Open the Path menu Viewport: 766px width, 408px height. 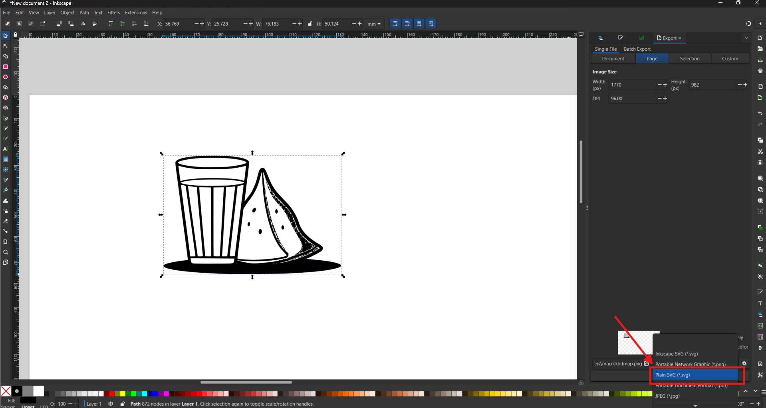(x=84, y=13)
